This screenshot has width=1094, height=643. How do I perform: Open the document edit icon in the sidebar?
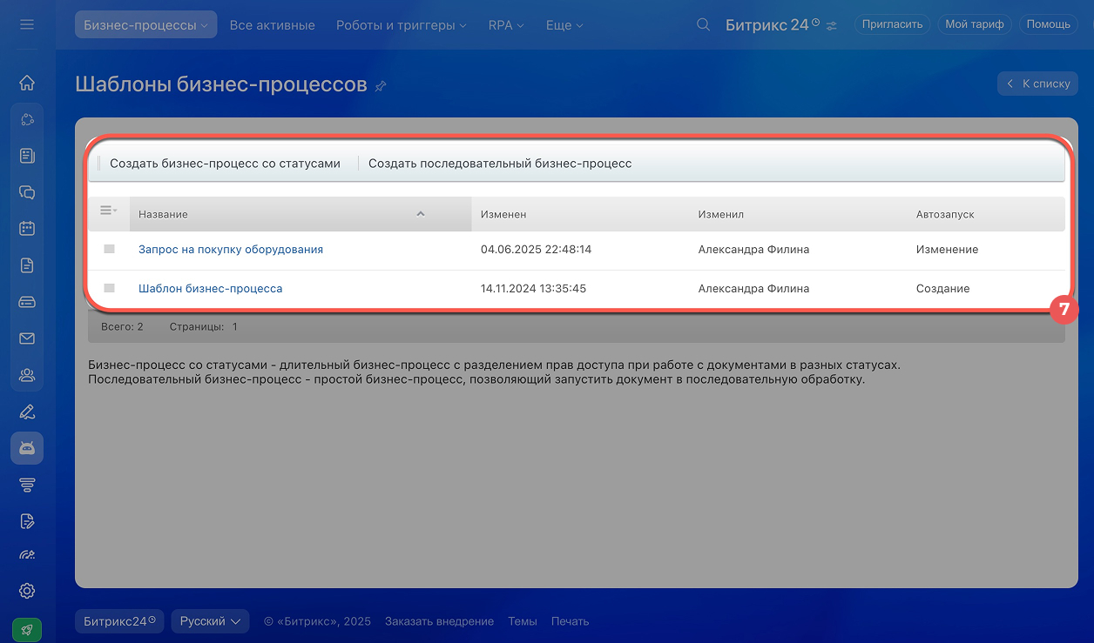pos(27,521)
